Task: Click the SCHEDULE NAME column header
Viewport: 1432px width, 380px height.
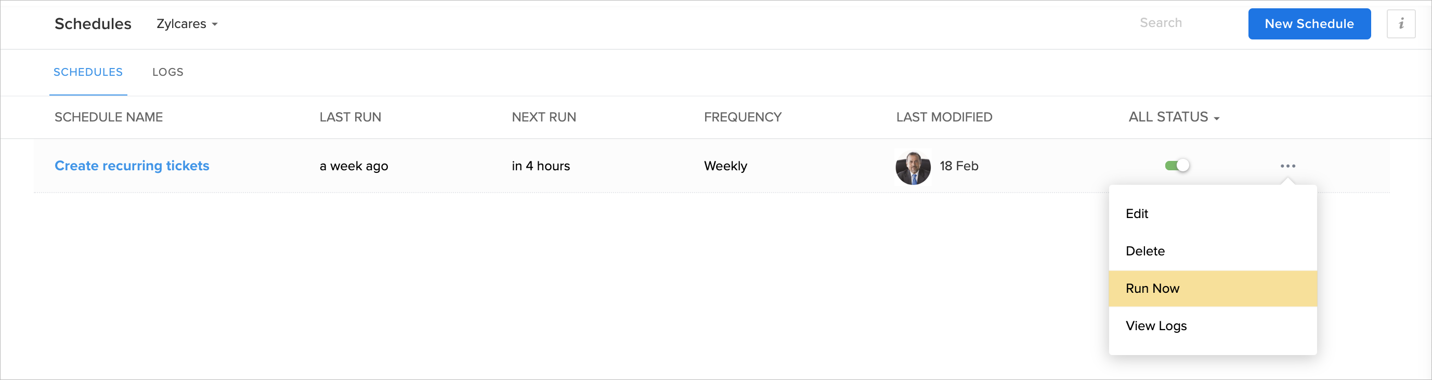Action: (108, 117)
